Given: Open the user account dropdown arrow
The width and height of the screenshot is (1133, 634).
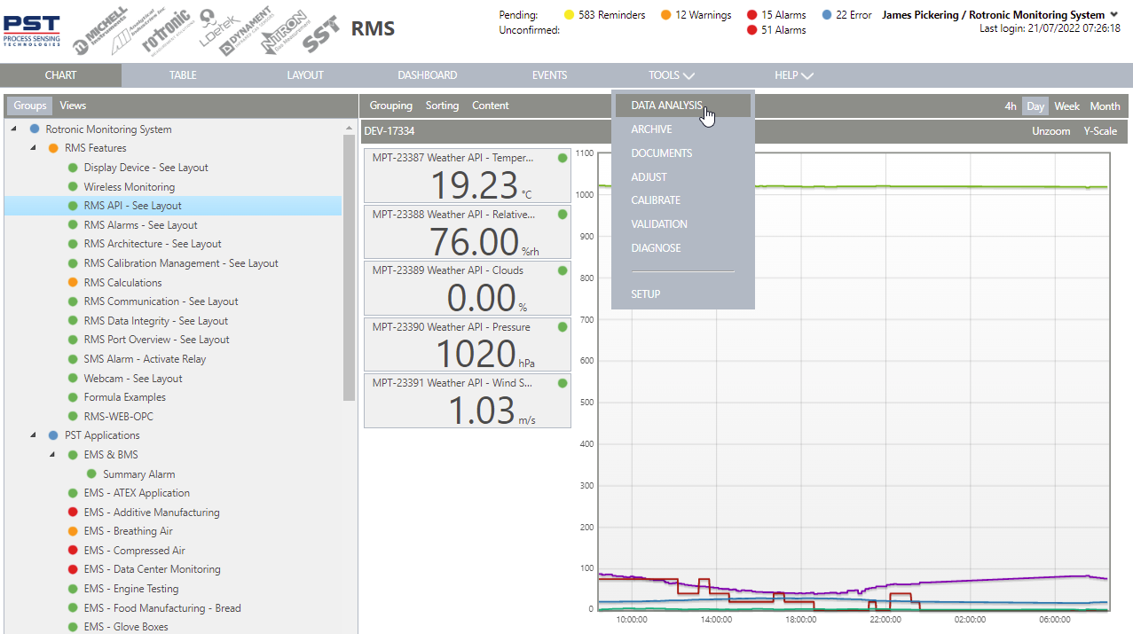Looking at the screenshot, I should [1113, 15].
